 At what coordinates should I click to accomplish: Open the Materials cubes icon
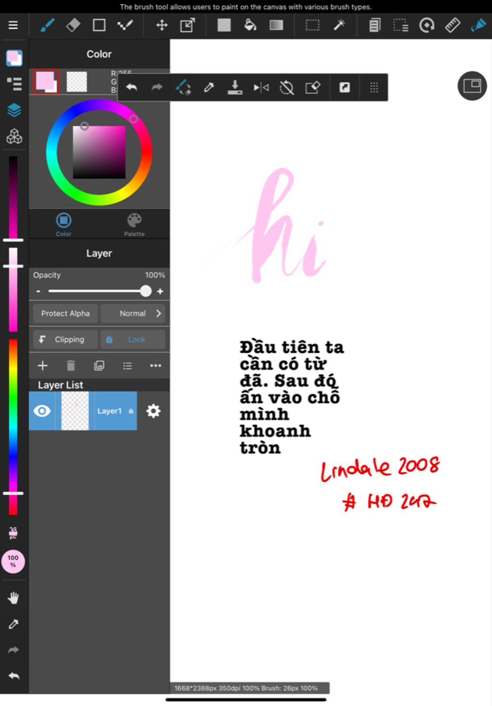point(14,137)
